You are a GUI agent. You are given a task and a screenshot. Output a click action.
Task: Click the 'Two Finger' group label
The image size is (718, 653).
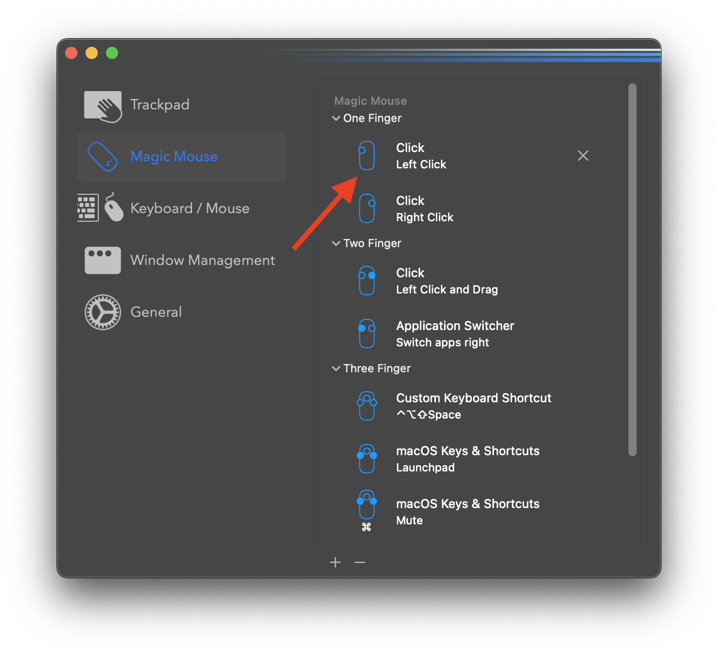(x=372, y=244)
